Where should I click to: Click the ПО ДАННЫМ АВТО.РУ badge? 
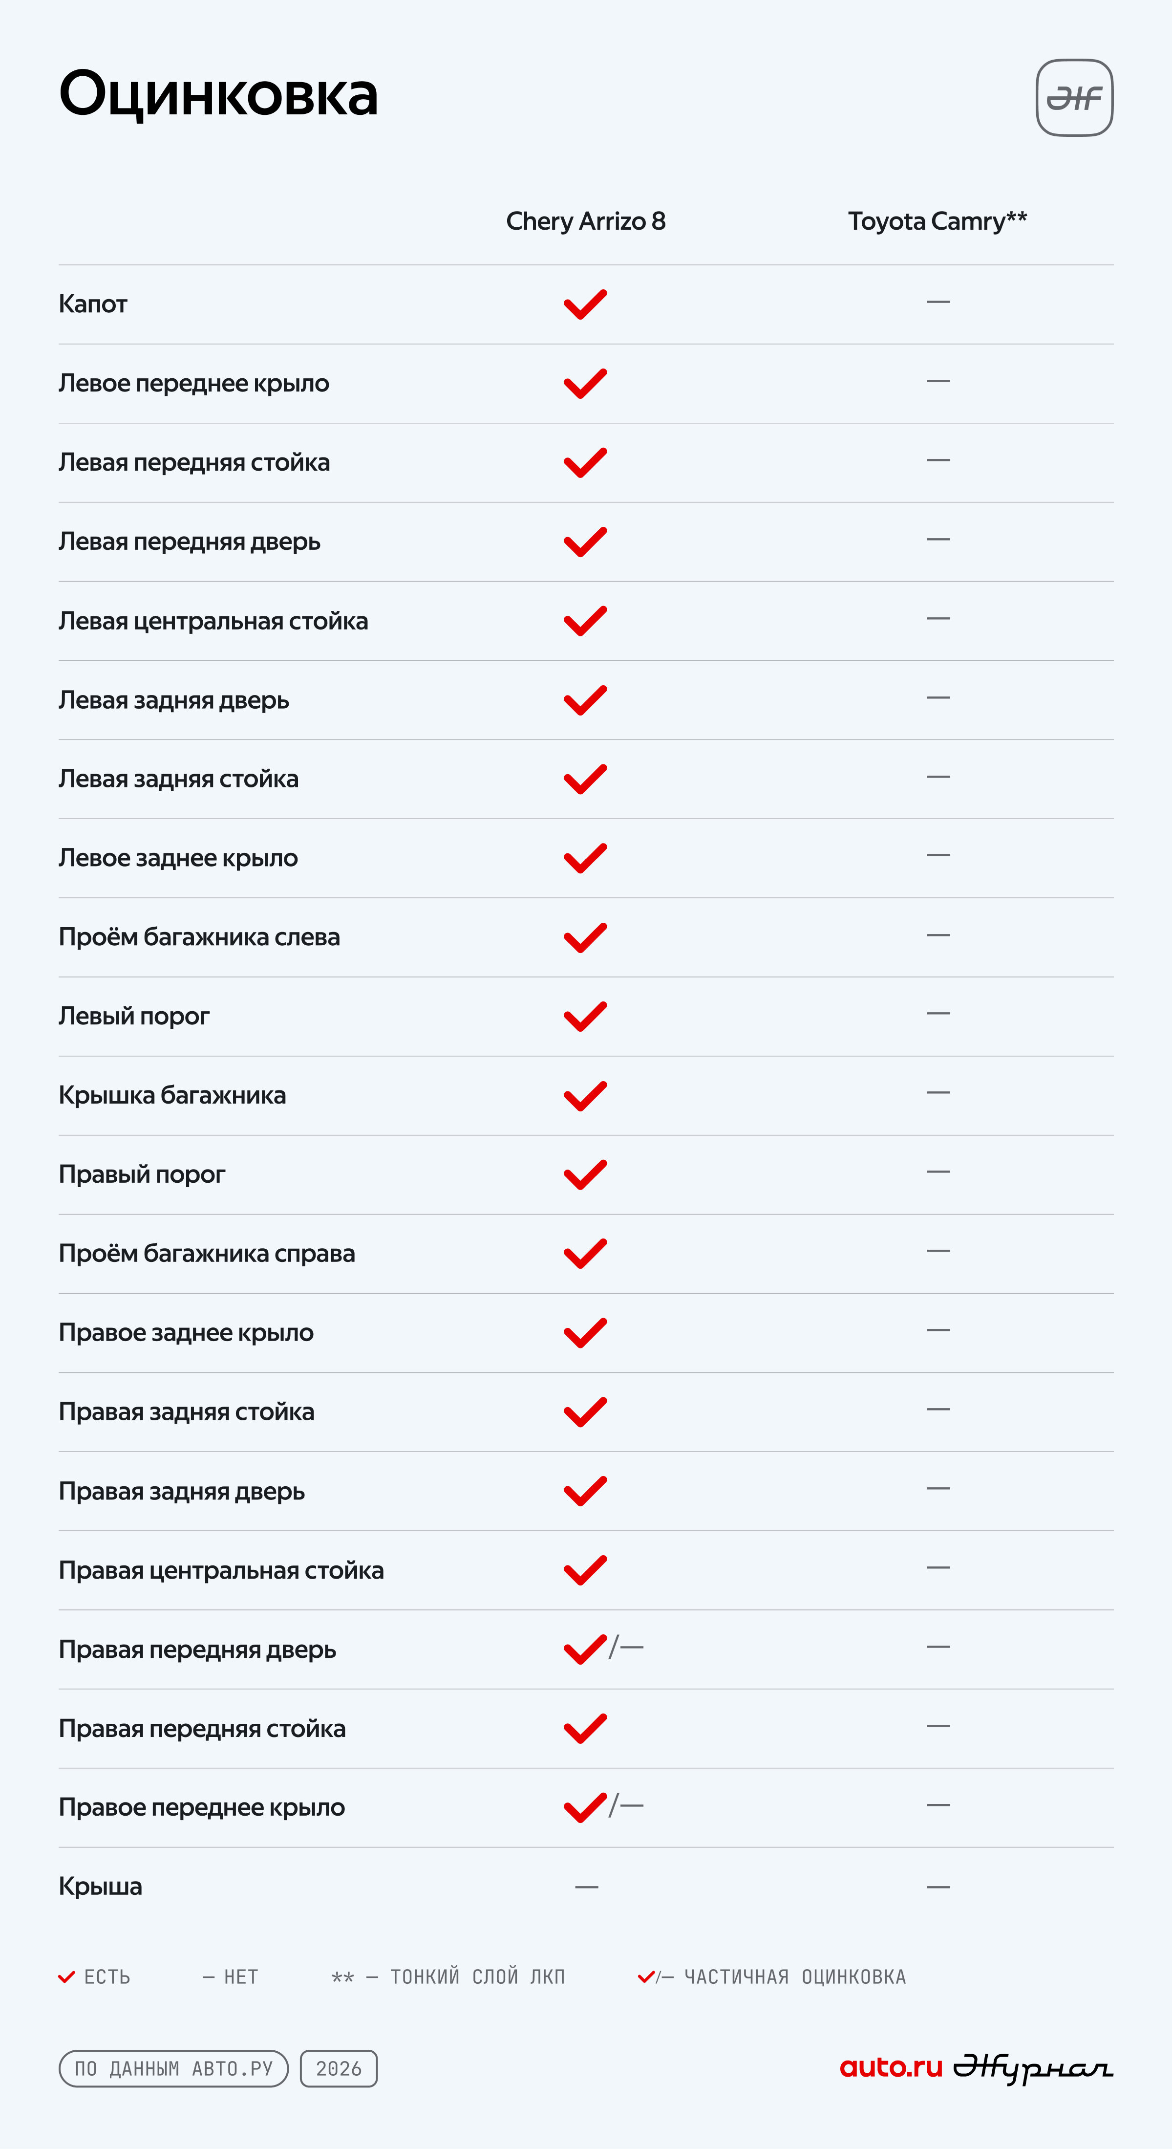pos(173,2068)
